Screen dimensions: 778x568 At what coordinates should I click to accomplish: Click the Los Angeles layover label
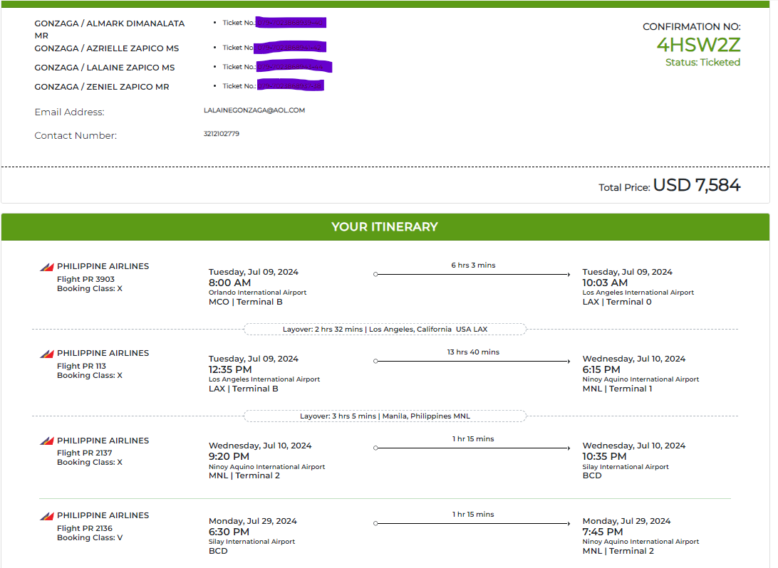tap(385, 330)
